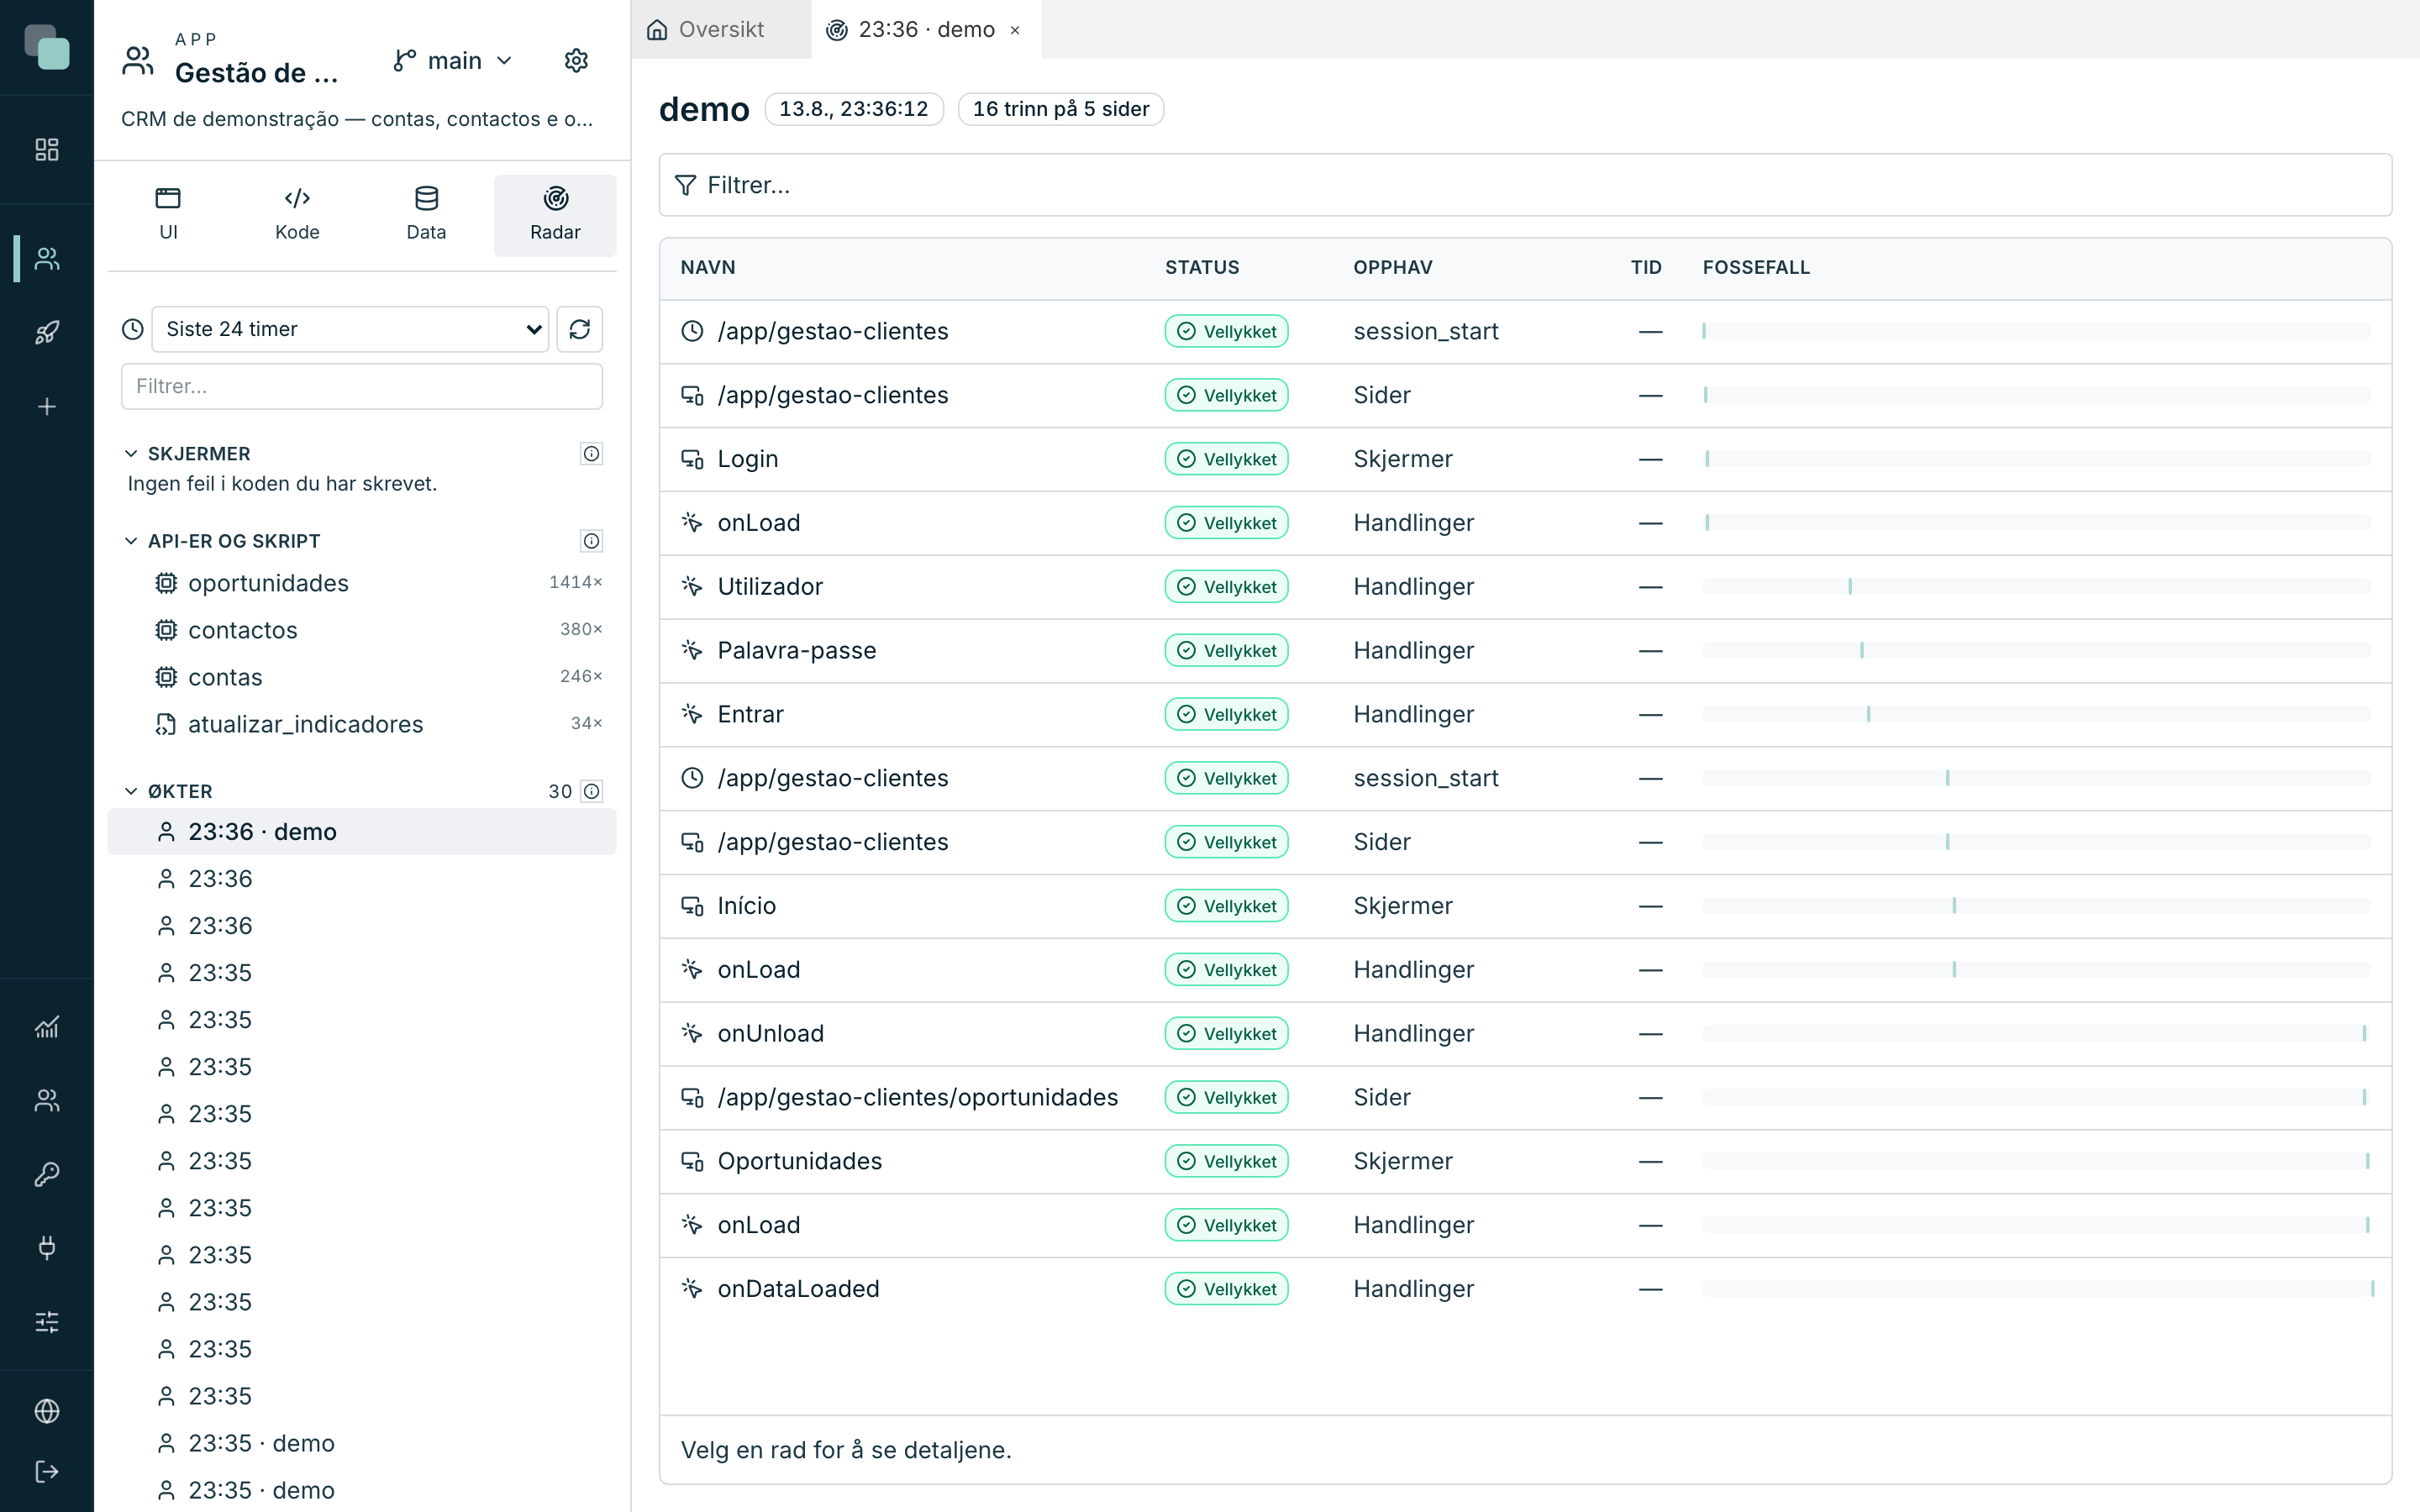Close the 23:36 · demo tab

[x=1015, y=30]
